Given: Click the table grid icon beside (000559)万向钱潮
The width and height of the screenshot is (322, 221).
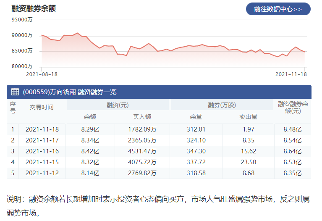Looking at the screenshot, I should [x=15, y=92].
